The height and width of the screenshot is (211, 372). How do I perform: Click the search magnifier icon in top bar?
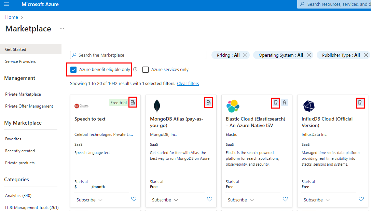302,4
